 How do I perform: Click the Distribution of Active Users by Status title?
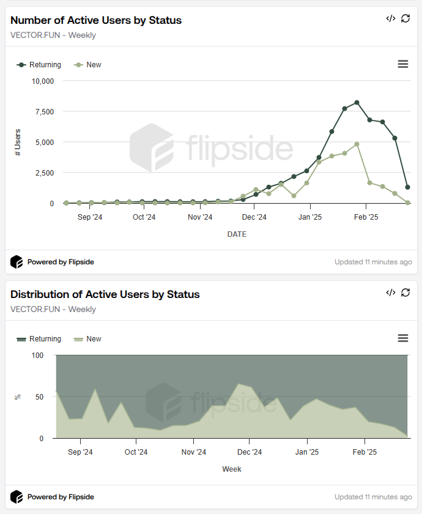[x=105, y=294]
